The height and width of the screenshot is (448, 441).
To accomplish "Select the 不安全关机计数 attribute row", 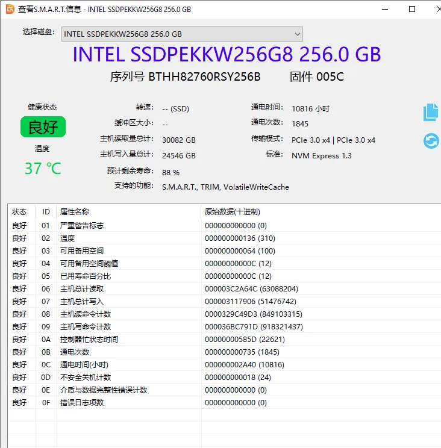I will (x=224, y=377).
